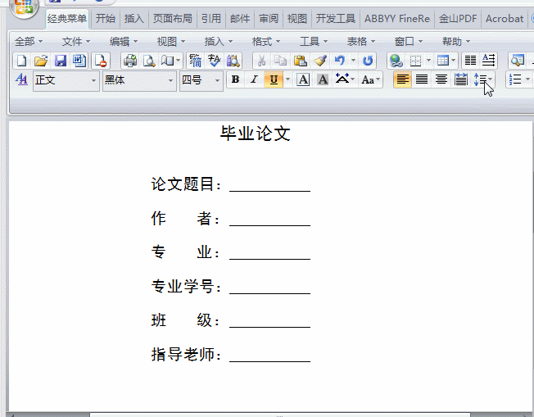The width and height of the screenshot is (534, 417).
Task: Toggle justify paragraph alignment
Action: point(422,80)
